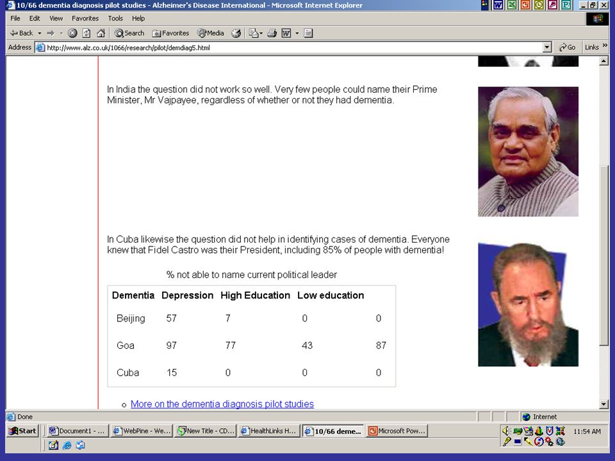Expand the Links toolbar chevron
The width and height of the screenshot is (615, 461).
[605, 46]
